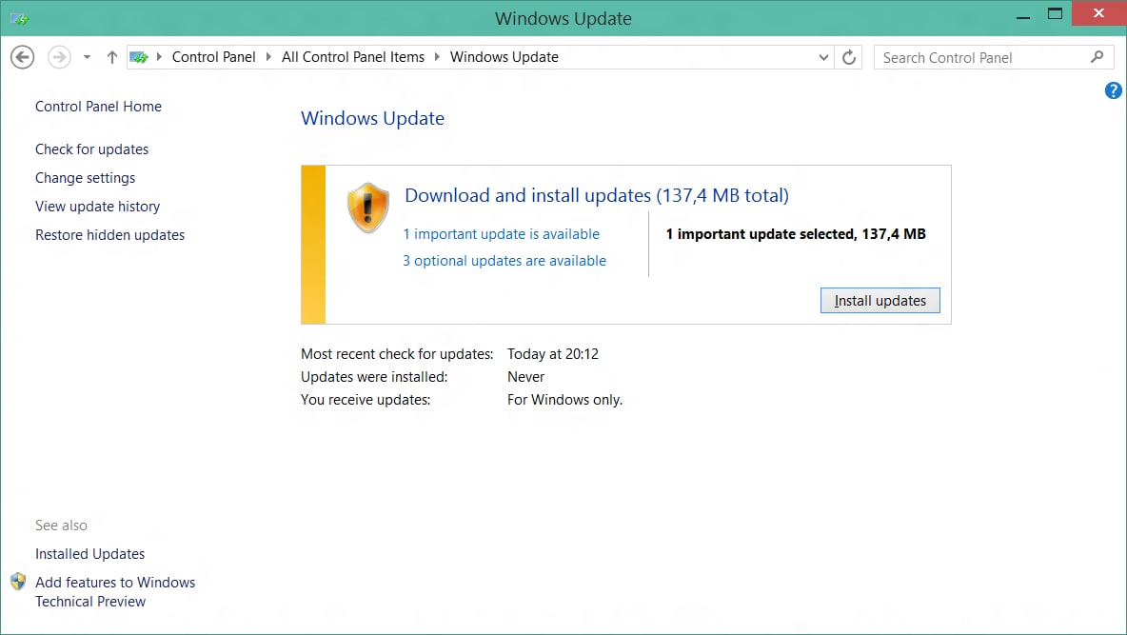1127x635 pixels.
Task: Click the 1 important update selected text
Action: pyautogui.click(x=796, y=234)
